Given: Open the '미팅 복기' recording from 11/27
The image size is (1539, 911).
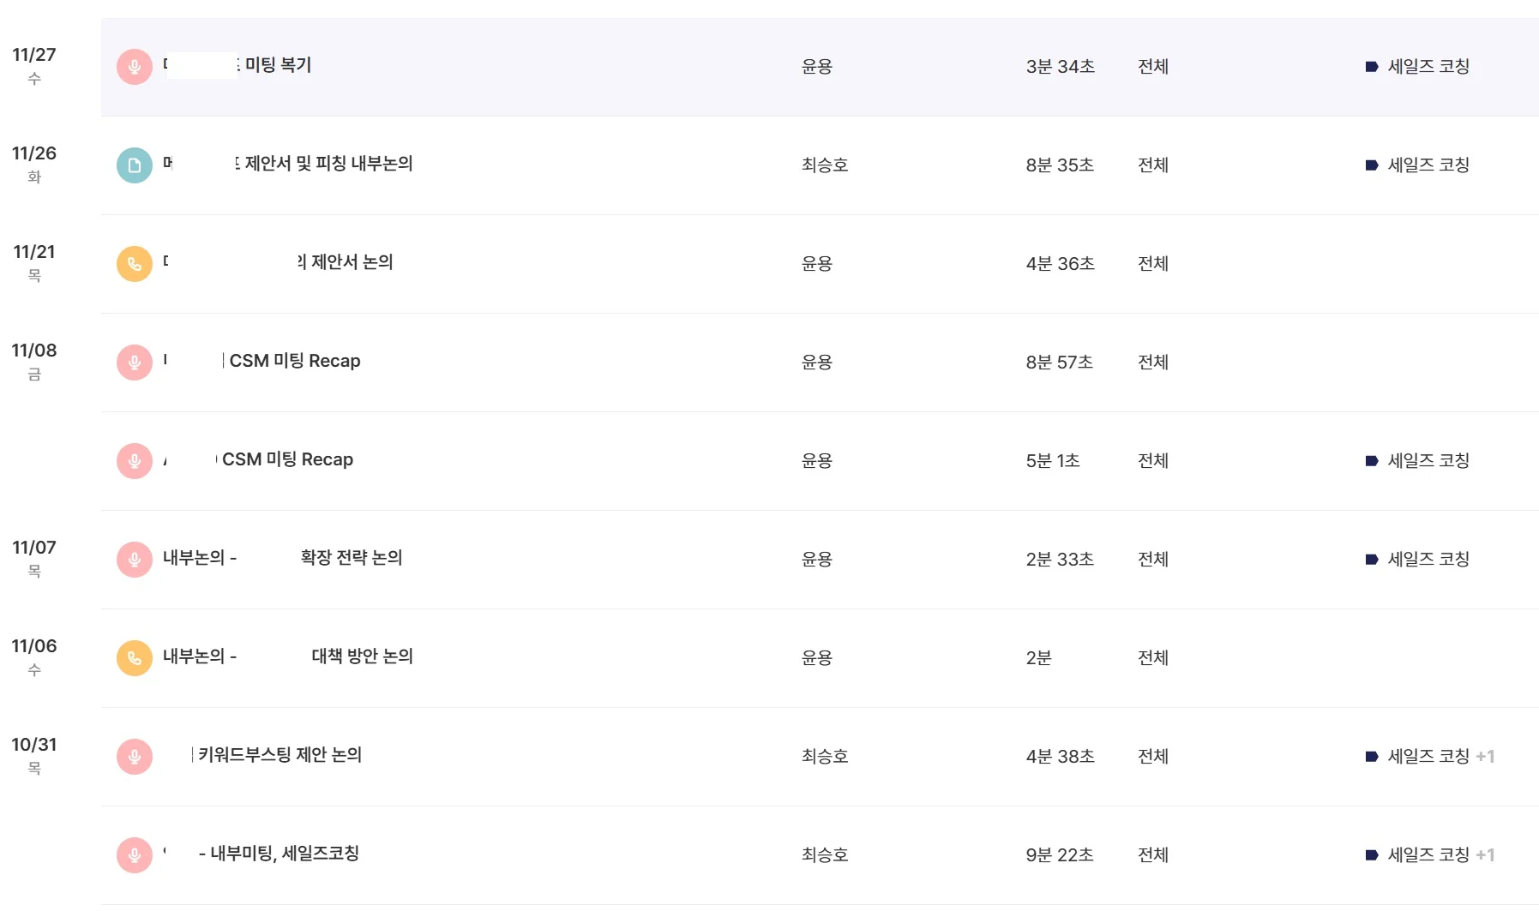Looking at the screenshot, I should tap(278, 65).
